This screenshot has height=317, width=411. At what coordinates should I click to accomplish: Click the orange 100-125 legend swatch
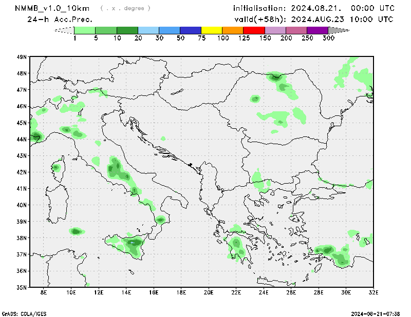(233, 31)
